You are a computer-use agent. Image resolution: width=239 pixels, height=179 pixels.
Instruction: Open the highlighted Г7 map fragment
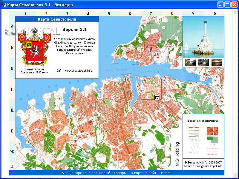tap(151, 89)
